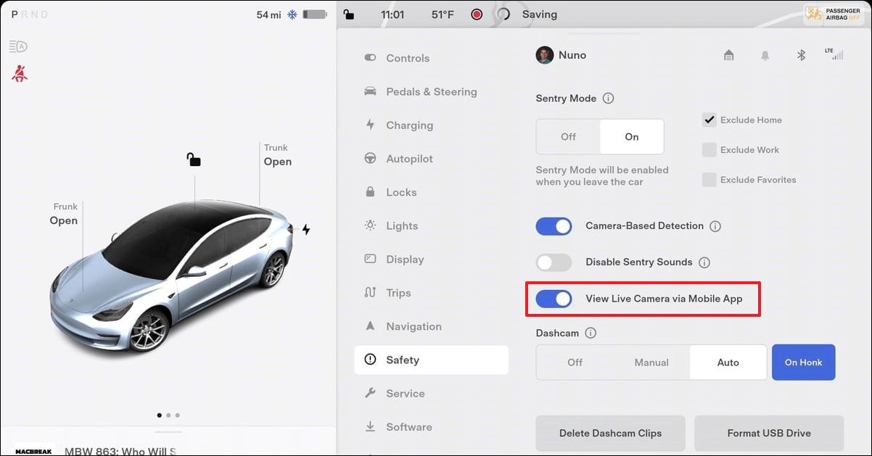
Task: Click Format USB Drive button
Action: pos(769,434)
